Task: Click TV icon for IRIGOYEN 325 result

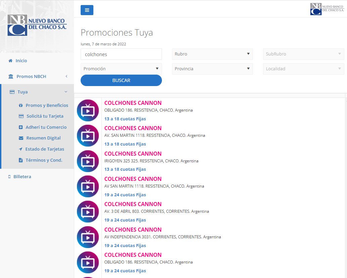Action: pos(88,161)
